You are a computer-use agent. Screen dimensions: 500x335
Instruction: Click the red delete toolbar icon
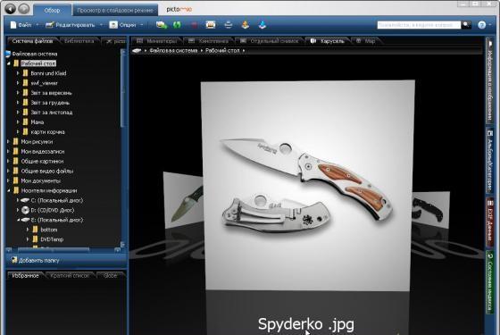(x=194, y=25)
